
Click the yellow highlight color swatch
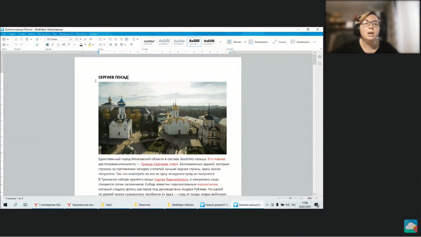(90, 44)
